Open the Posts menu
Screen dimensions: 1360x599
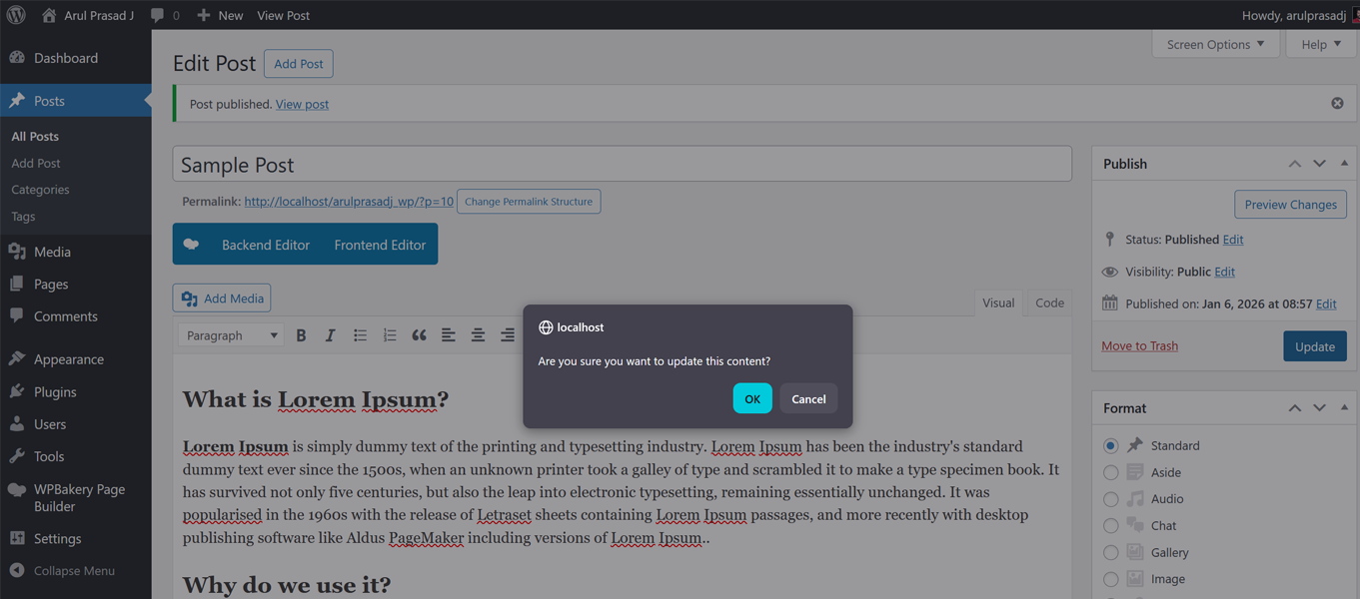[76, 101]
